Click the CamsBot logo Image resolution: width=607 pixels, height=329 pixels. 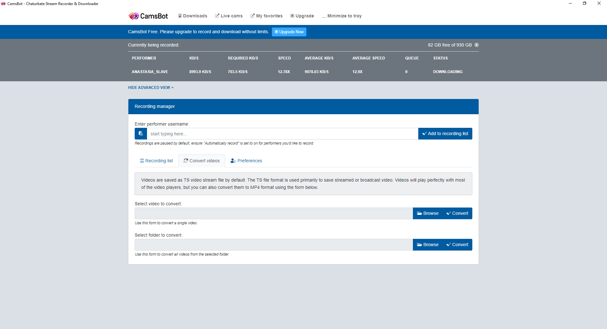[148, 16]
